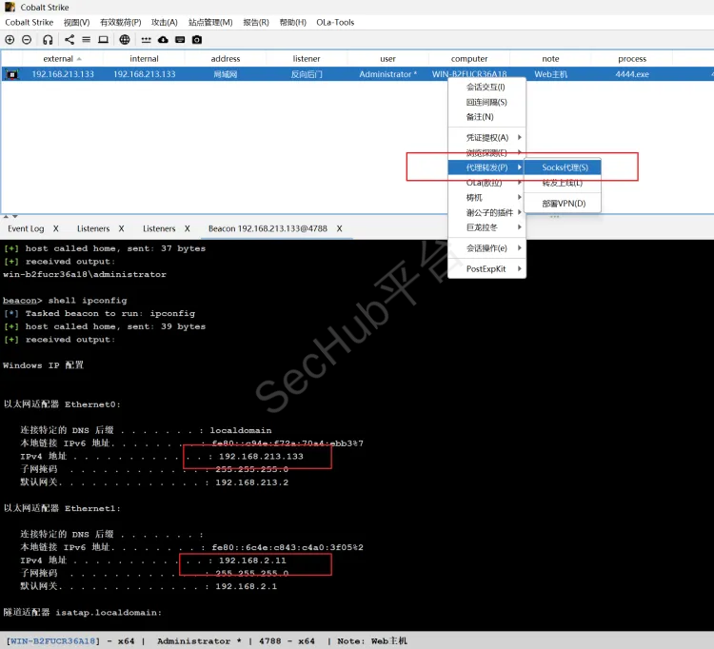Click the Web主机 note cell
Image resolution: width=714 pixels, height=649 pixels.
click(550, 74)
